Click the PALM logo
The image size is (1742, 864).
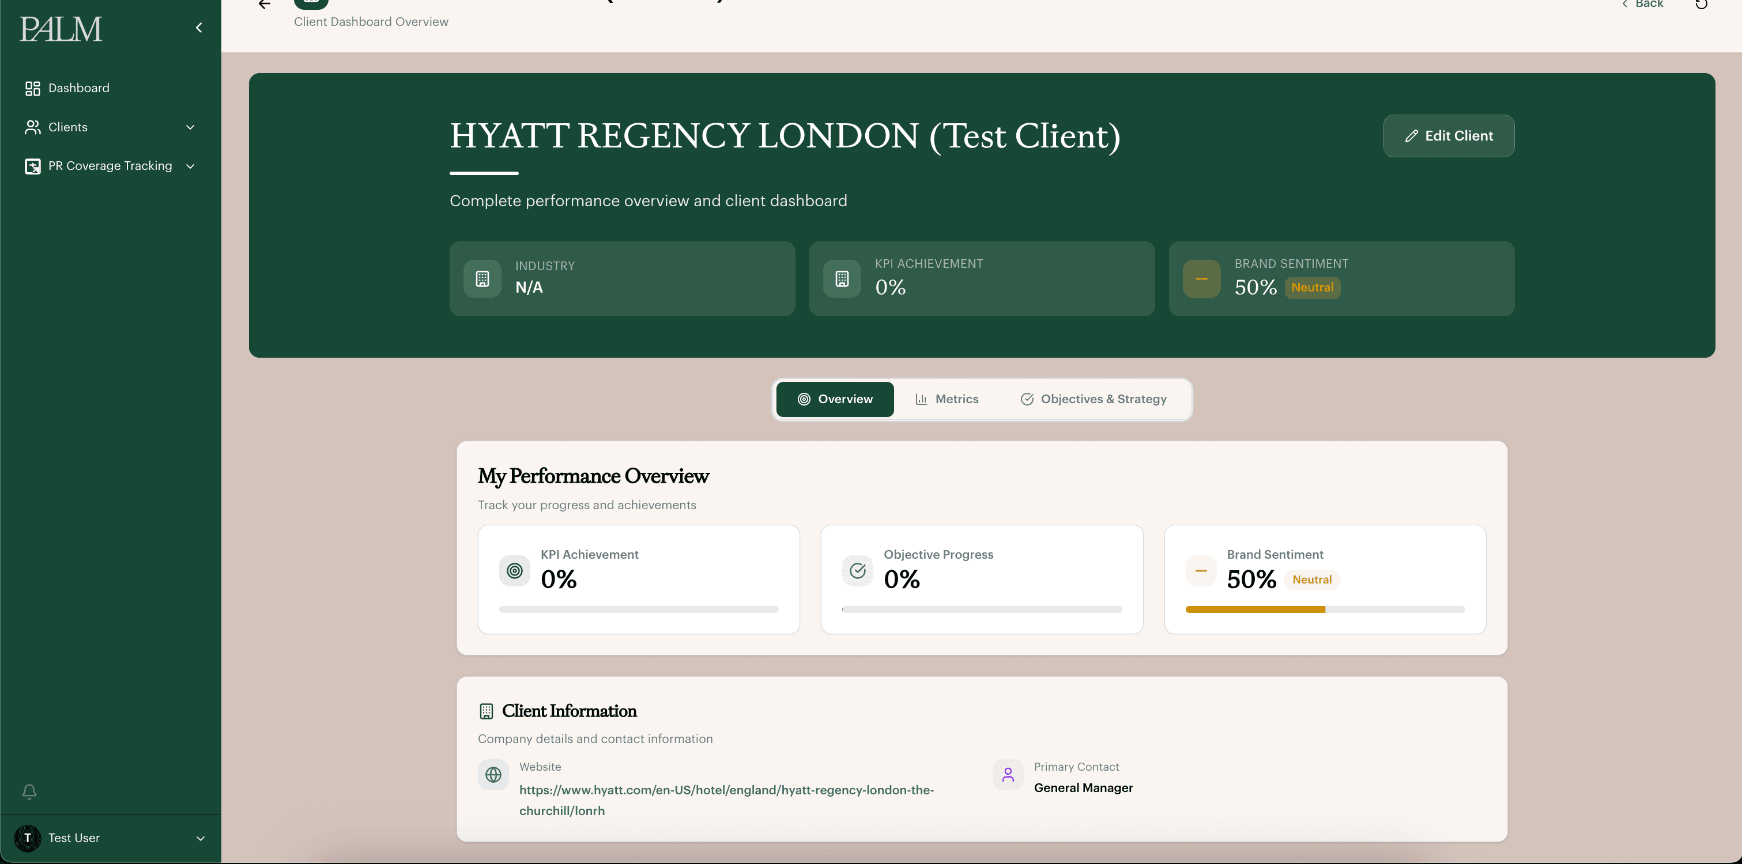coord(61,29)
